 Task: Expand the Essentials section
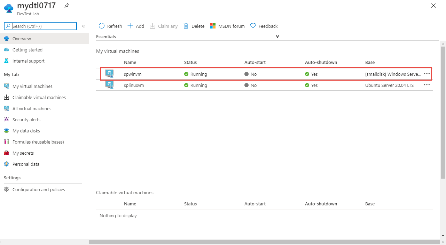coord(277,36)
